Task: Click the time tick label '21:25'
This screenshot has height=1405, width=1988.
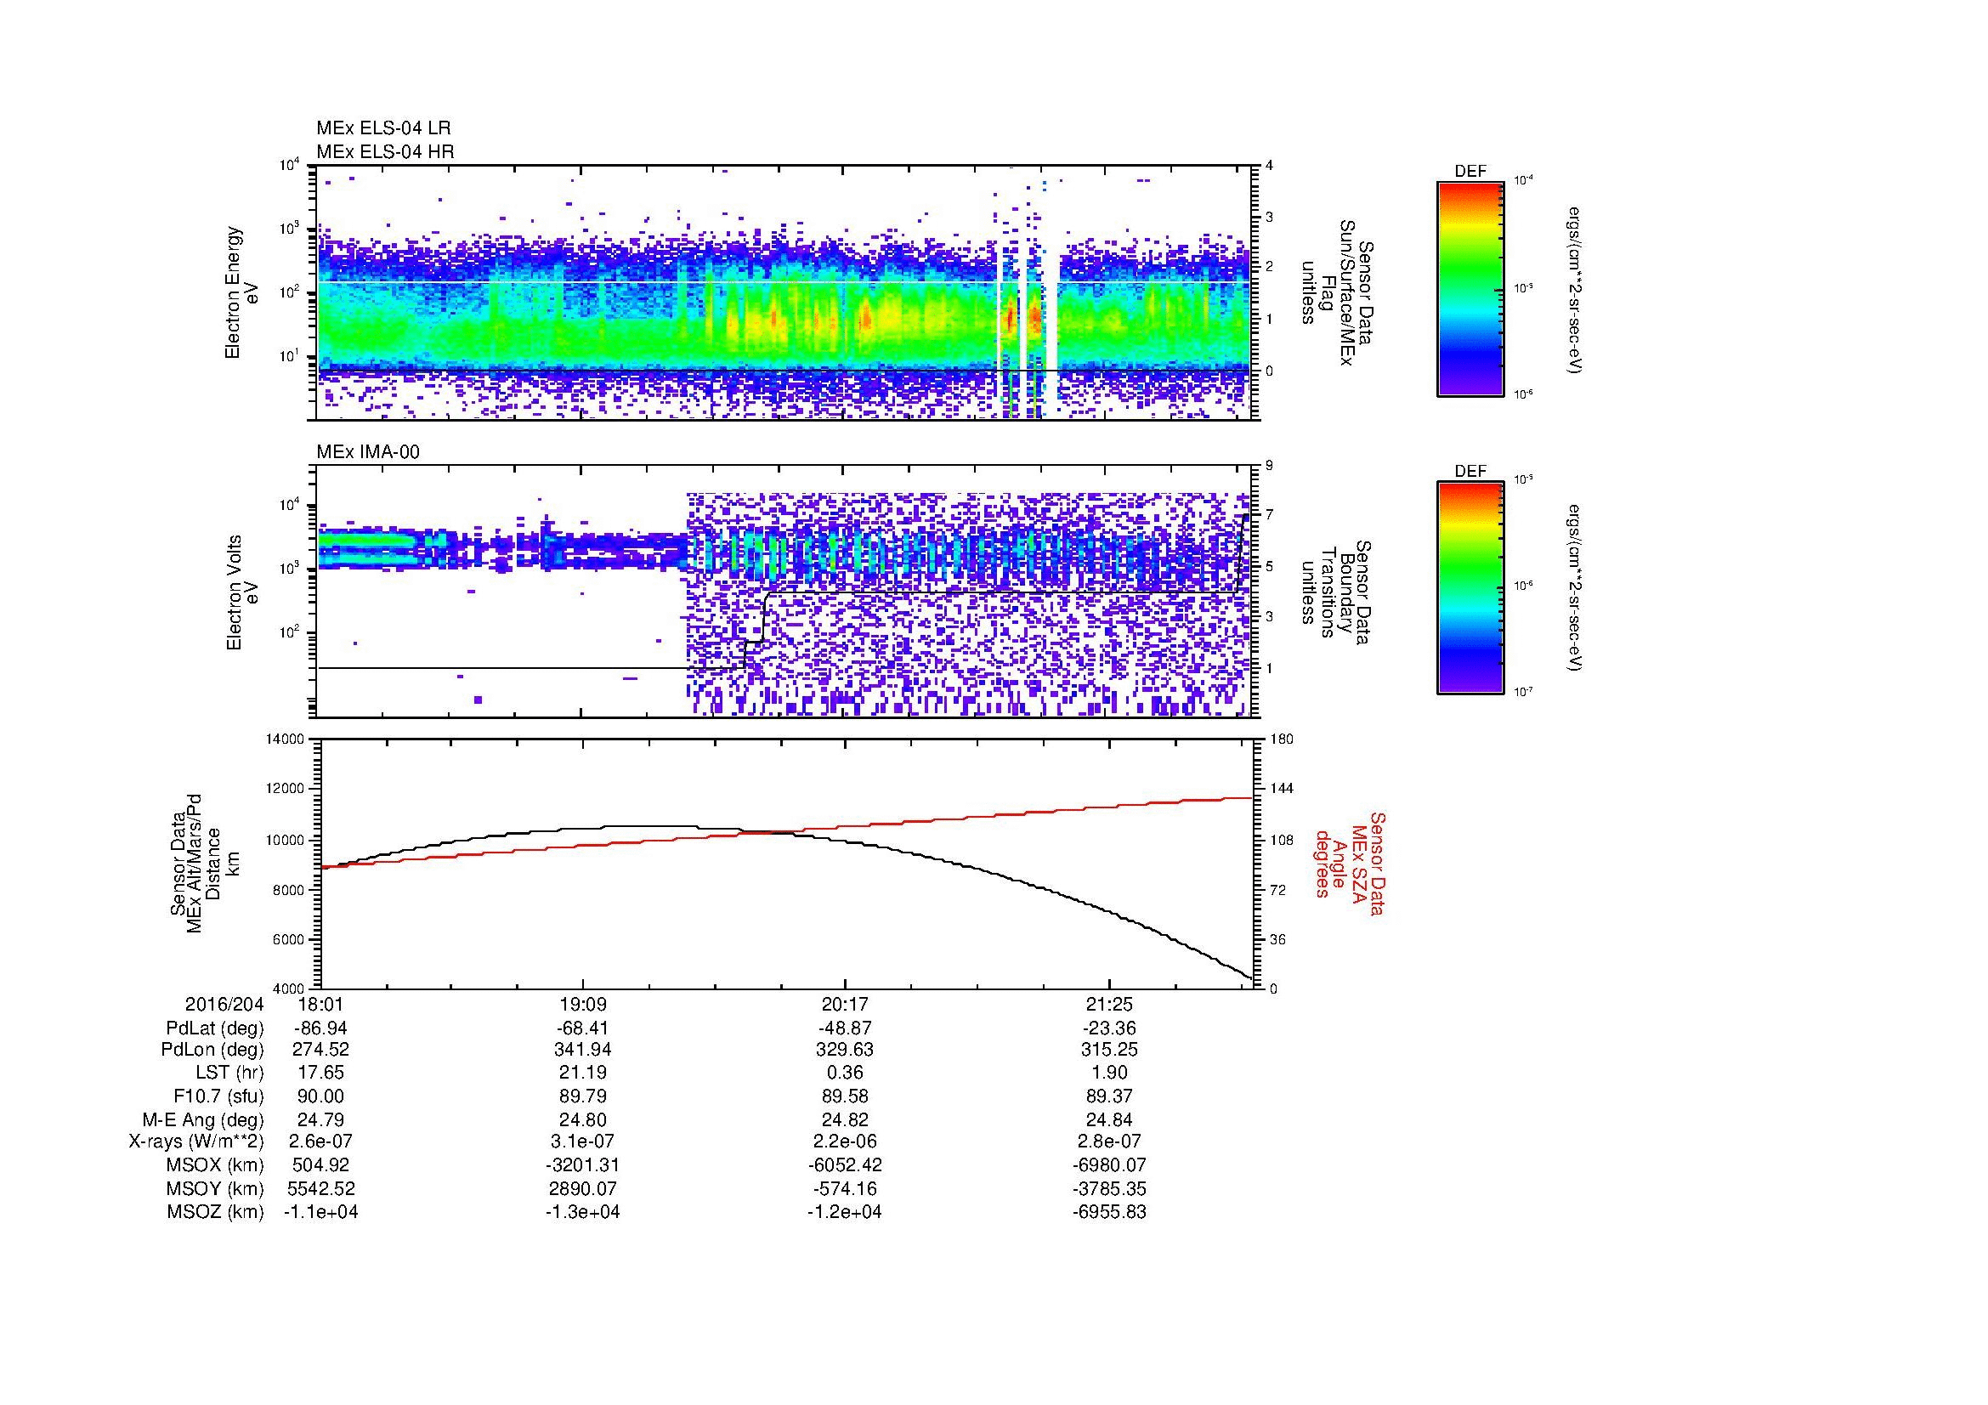Action: point(1109,1004)
